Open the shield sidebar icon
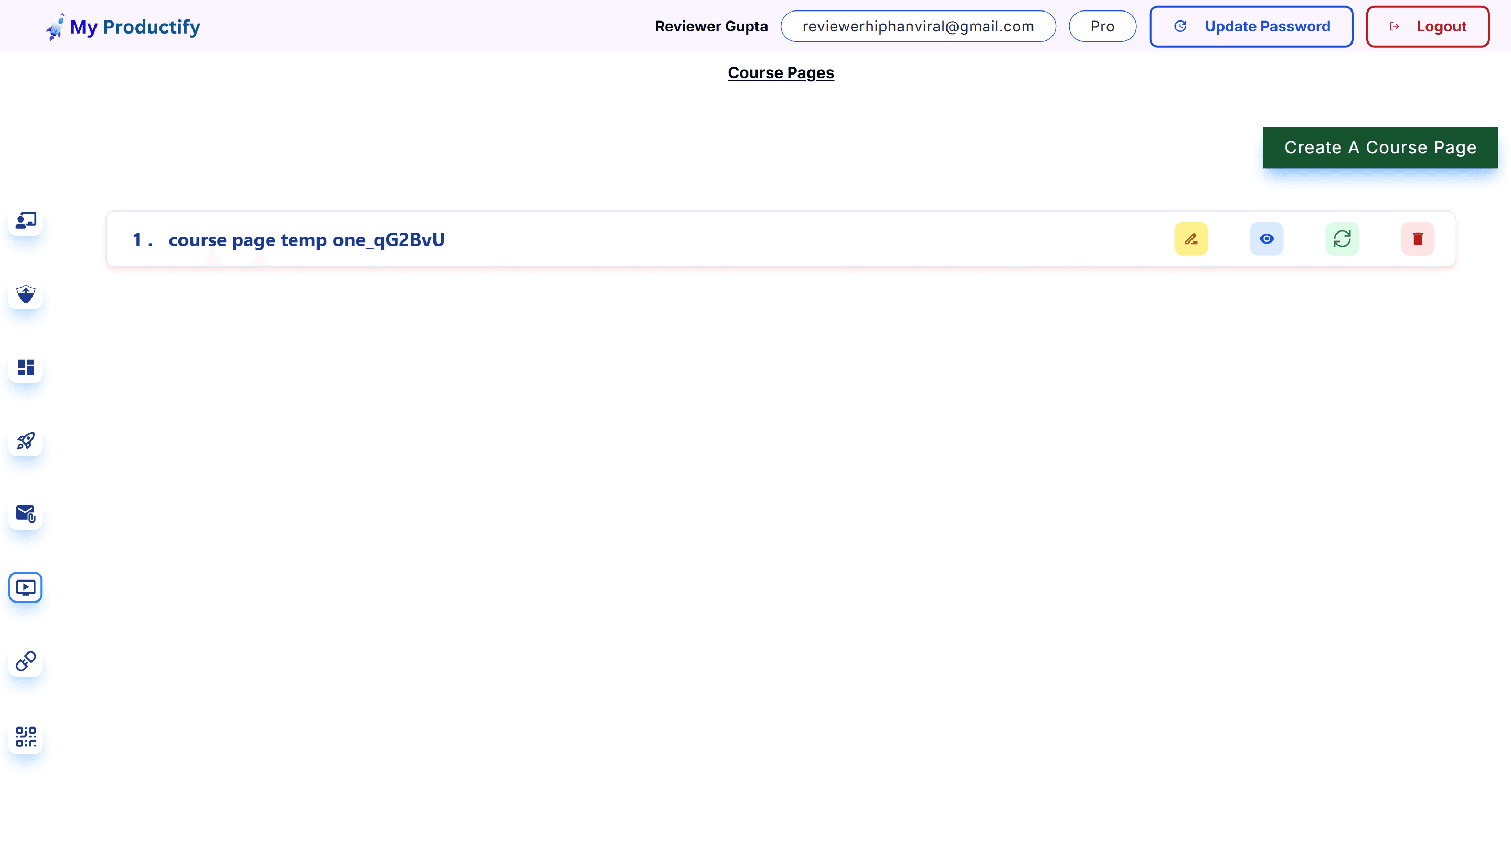The height and width of the screenshot is (864, 1511). 26,294
